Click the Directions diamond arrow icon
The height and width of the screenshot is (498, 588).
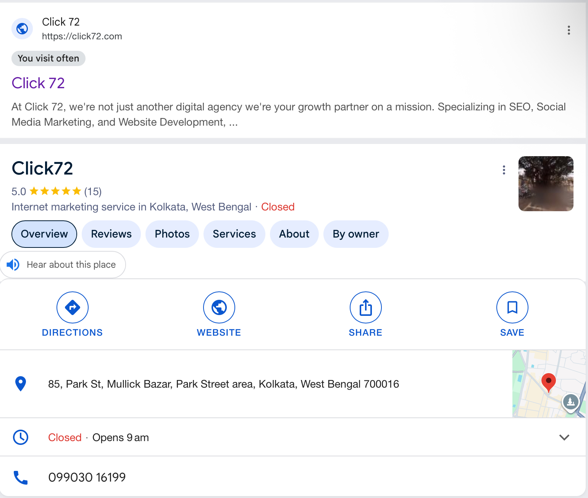[73, 307]
